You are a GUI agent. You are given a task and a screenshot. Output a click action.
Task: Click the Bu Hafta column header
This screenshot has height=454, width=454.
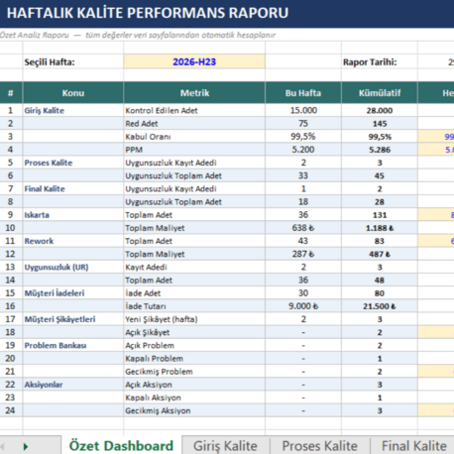pos(303,93)
